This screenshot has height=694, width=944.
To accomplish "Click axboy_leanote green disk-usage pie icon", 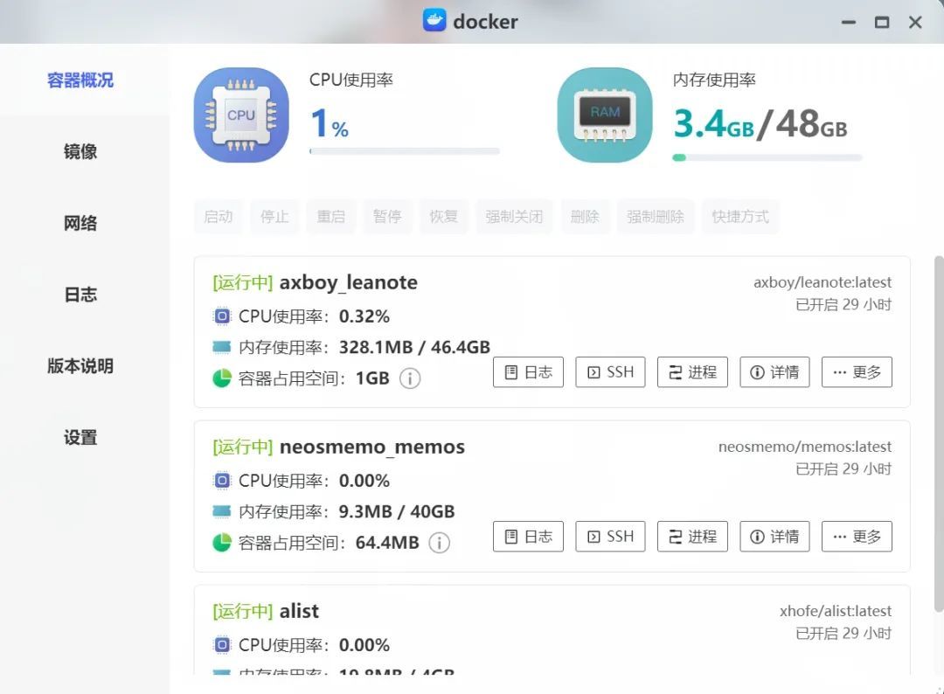I will point(221,378).
